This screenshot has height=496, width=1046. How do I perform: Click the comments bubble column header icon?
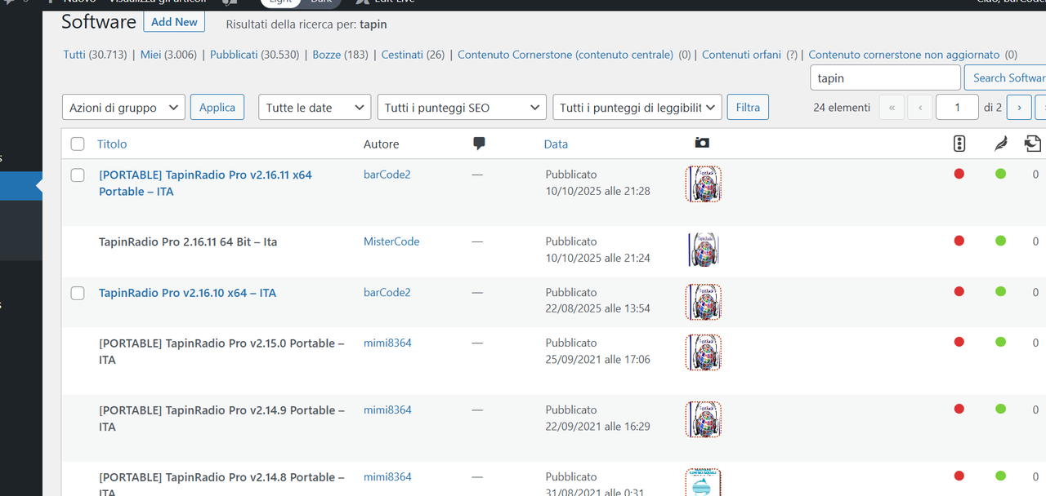coord(479,144)
